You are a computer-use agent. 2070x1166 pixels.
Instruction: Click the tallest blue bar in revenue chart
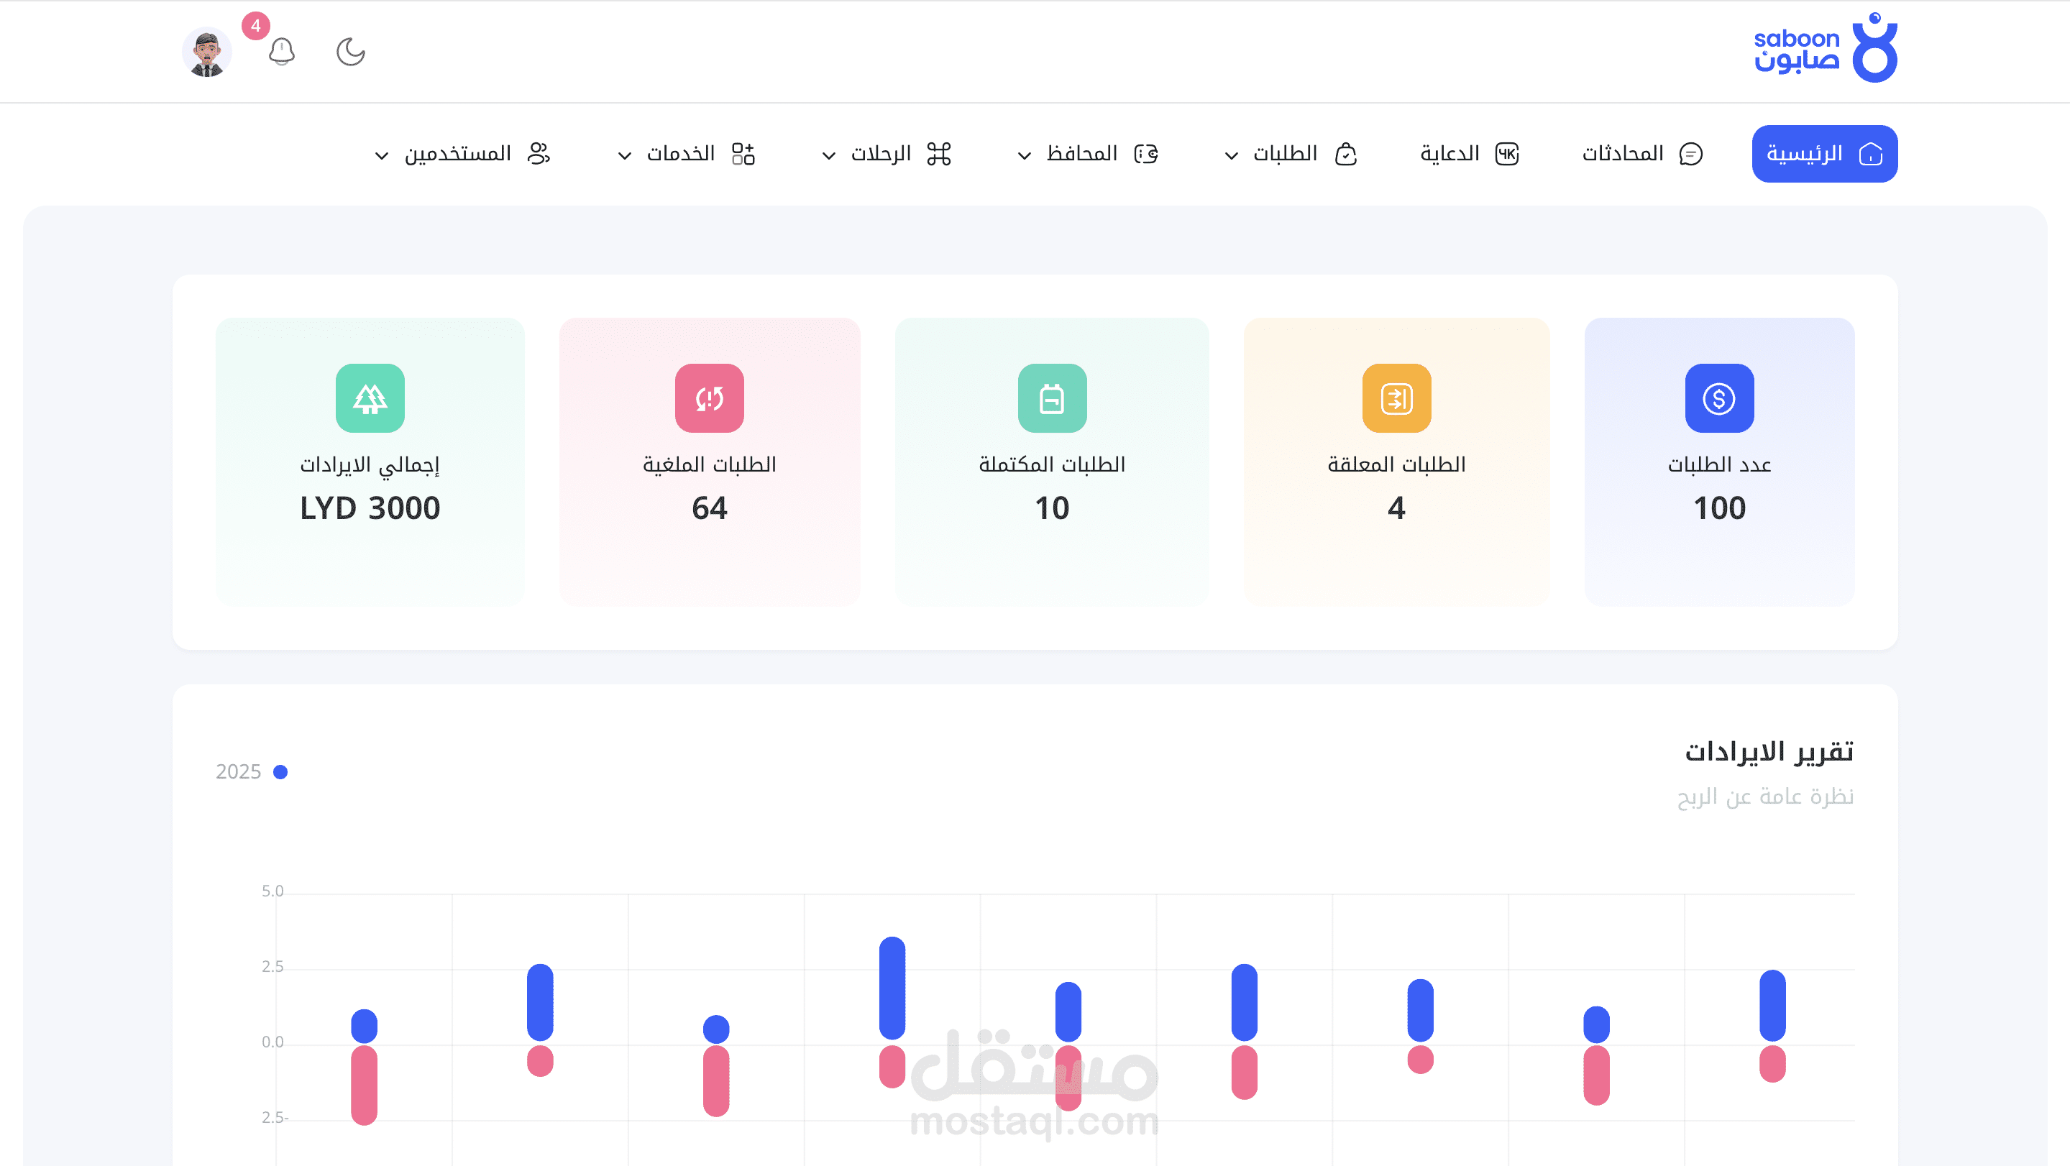pyautogui.click(x=892, y=988)
